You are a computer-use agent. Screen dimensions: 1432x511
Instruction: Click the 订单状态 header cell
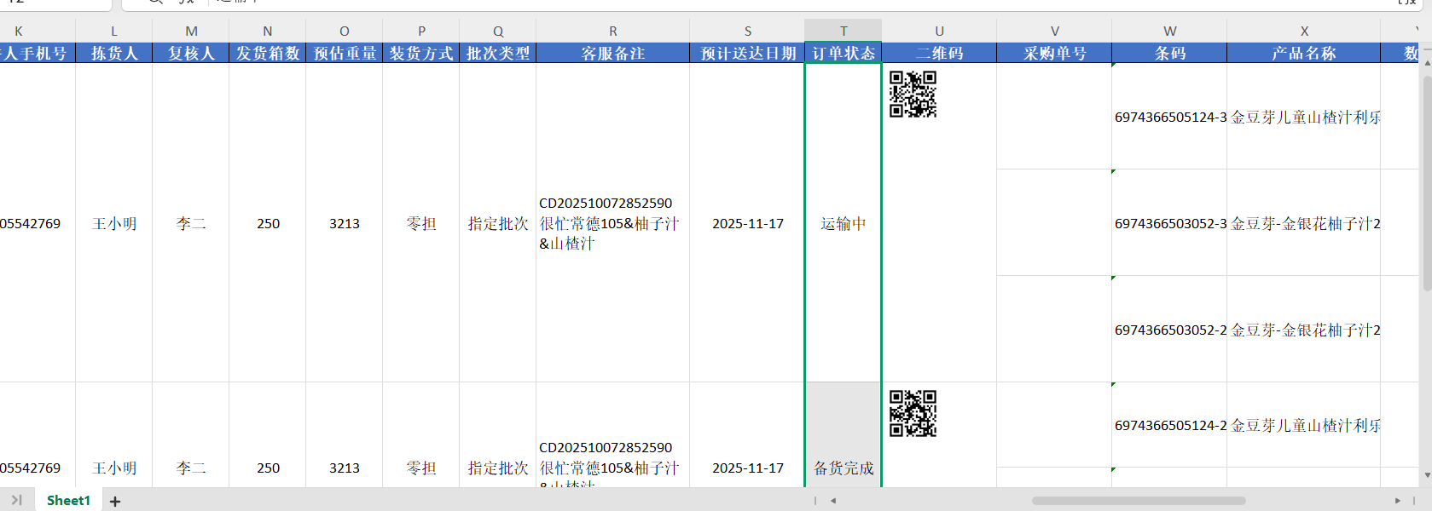(844, 53)
